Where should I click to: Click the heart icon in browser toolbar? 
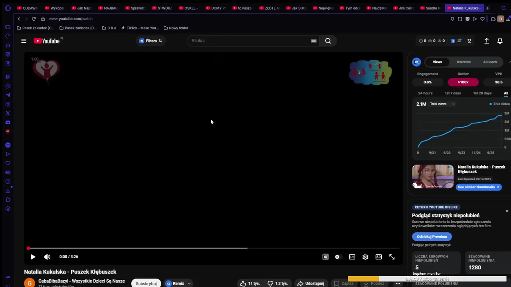[x=482, y=19]
